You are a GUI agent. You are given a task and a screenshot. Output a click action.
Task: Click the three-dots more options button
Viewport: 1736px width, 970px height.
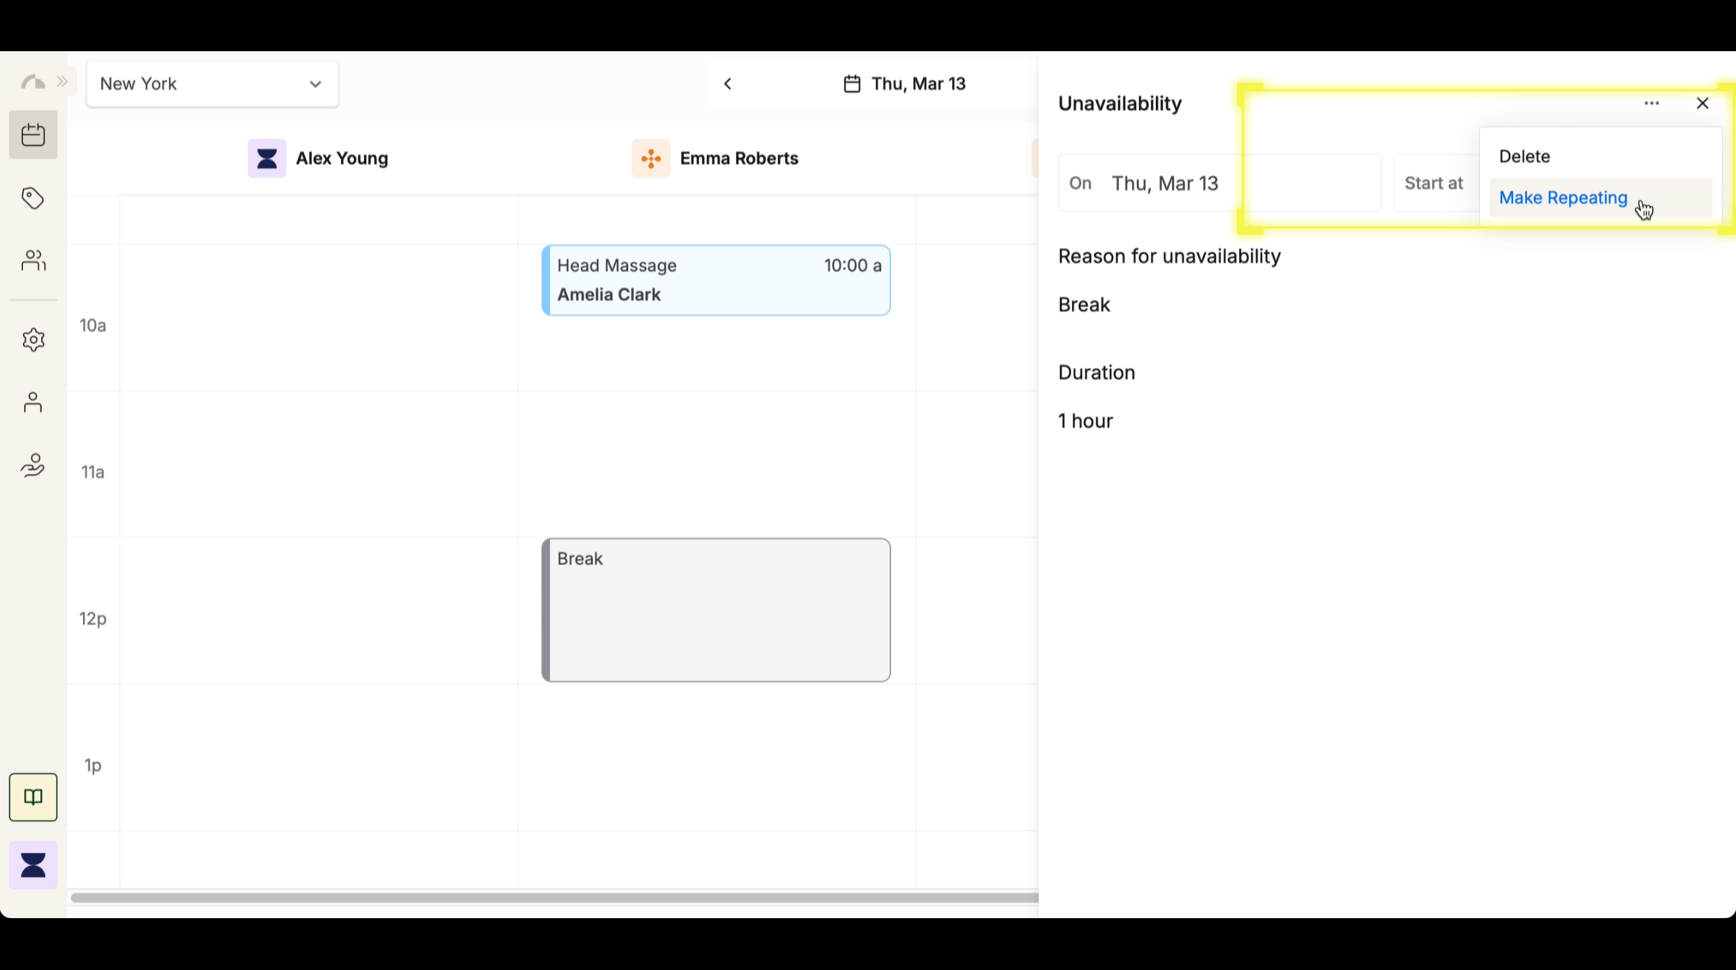pos(1651,103)
